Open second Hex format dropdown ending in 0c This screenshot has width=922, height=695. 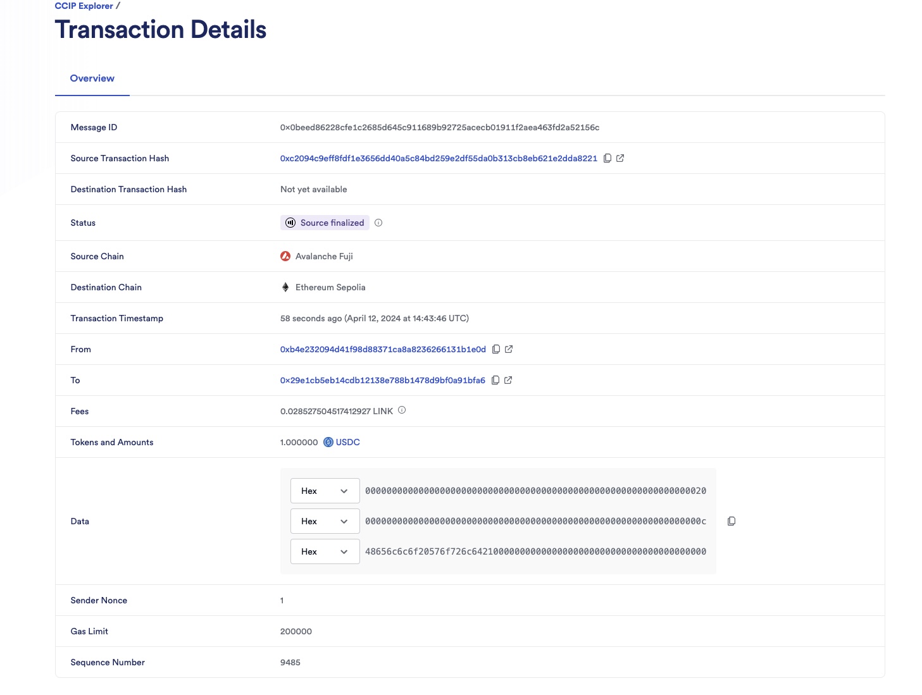(325, 521)
